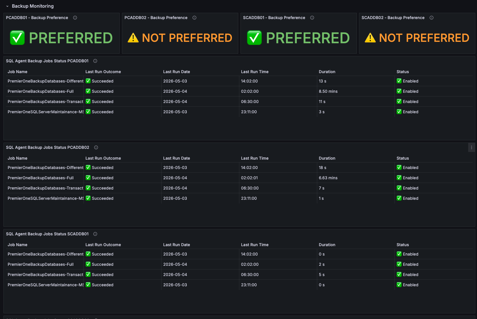Select SCADDB02 NOT PREFERRED status value
The height and width of the screenshot is (319, 477).
[417, 38]
